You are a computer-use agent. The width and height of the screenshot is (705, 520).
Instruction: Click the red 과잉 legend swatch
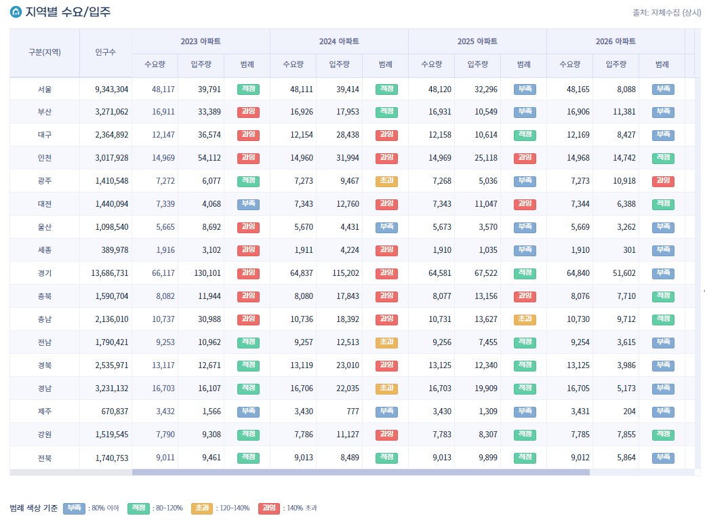269,508
